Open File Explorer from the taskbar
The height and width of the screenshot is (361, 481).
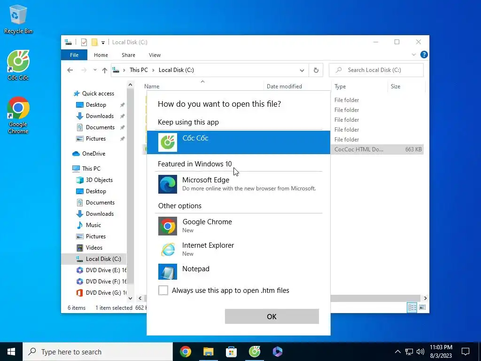[208, 352]
